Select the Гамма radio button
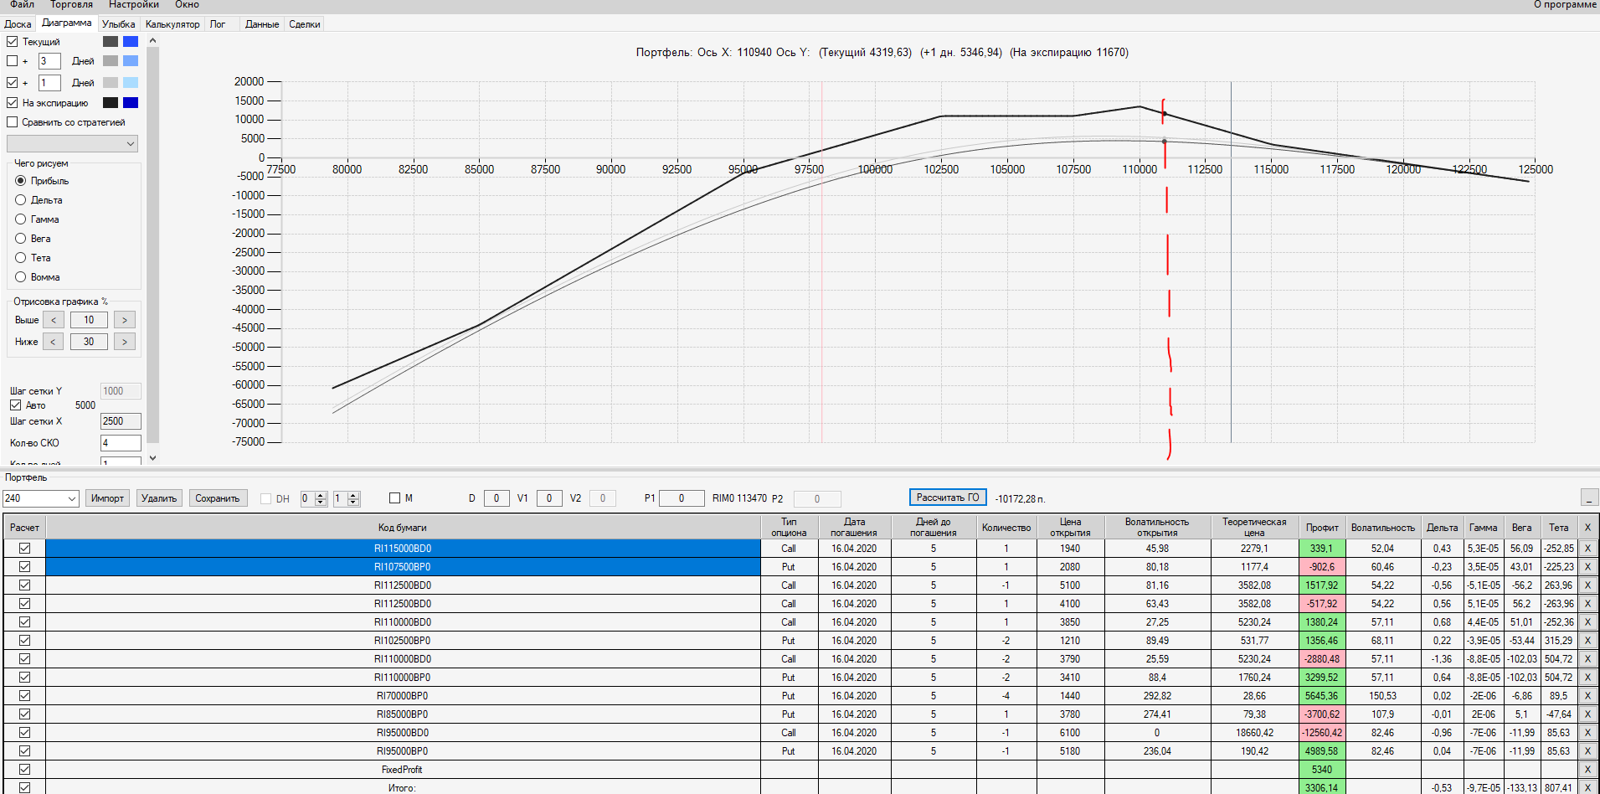 point(21,219)
